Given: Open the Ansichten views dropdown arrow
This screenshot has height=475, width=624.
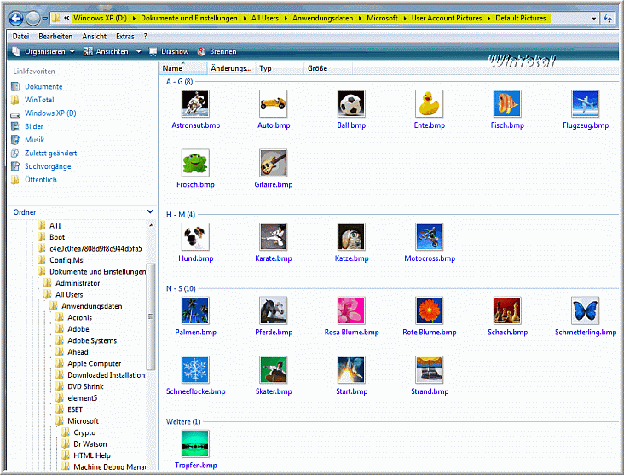Looking at the screenshot, I should (138, 51).
